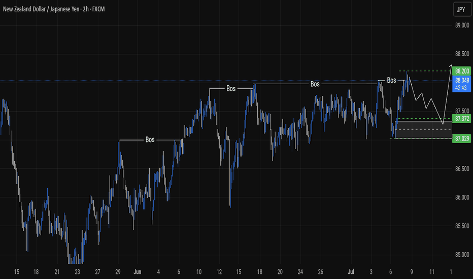Click the Jun label on the time axis
The width and height of the screenshot is (473, 279).
(137, 272)
